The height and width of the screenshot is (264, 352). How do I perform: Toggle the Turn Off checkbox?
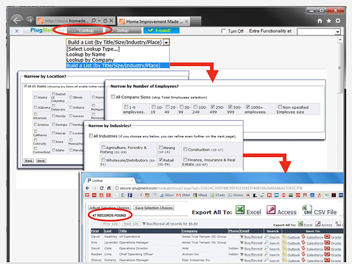click(x=223, y=31)
